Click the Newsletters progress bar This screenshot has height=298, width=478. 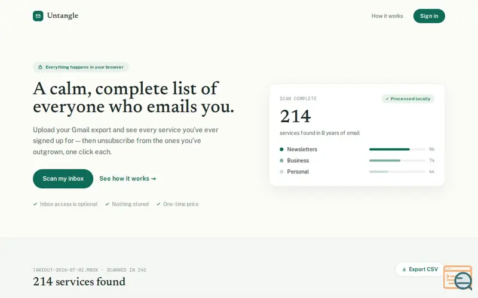coord(397,150)
